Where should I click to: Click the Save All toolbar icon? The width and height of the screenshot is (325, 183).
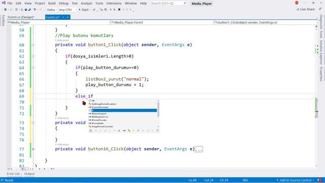(x=29, y=10)
